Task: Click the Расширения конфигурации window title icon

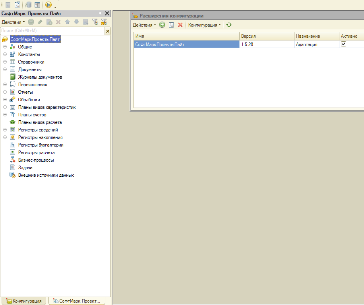Action: (135, 16)
